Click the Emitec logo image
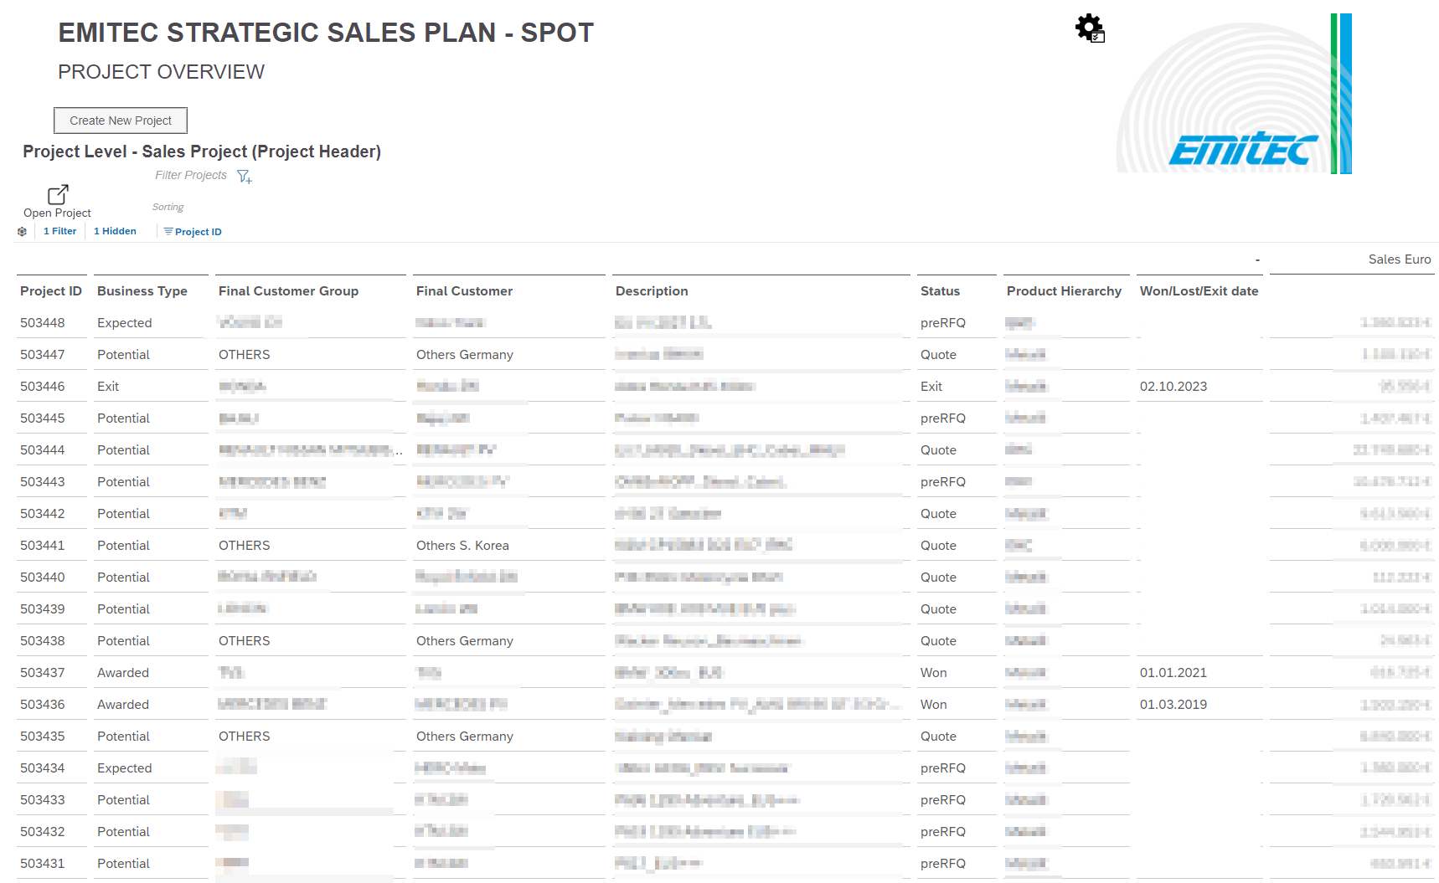This screenshot has height=883, width=1439. click(x=1235, y=94)
